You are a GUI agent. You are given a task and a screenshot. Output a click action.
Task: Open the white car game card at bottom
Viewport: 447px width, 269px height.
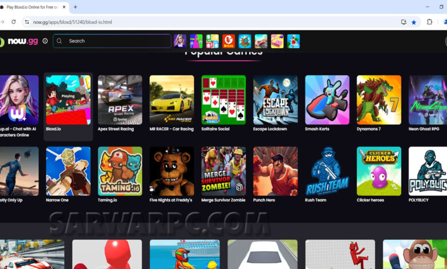262,254
